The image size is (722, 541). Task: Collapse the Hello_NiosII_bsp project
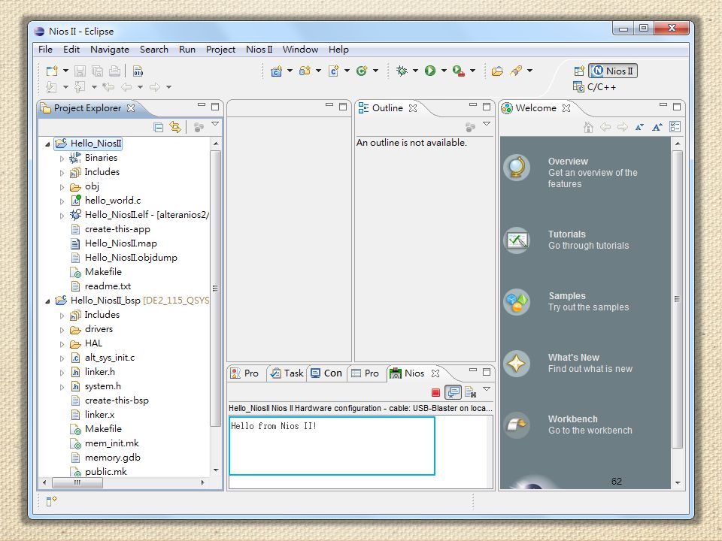47,301
